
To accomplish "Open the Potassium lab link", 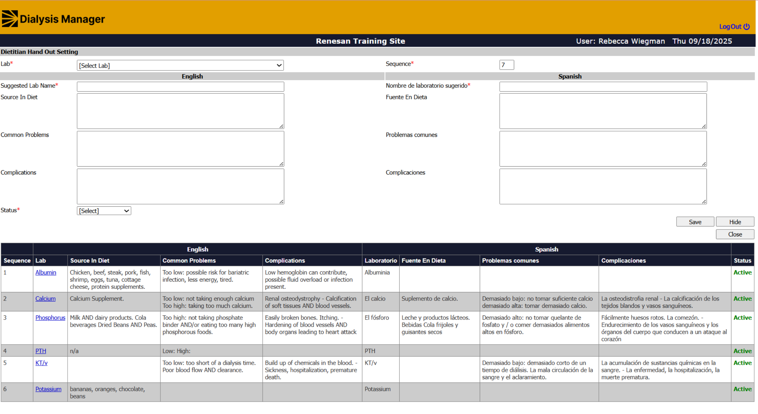I will (48, 389).
